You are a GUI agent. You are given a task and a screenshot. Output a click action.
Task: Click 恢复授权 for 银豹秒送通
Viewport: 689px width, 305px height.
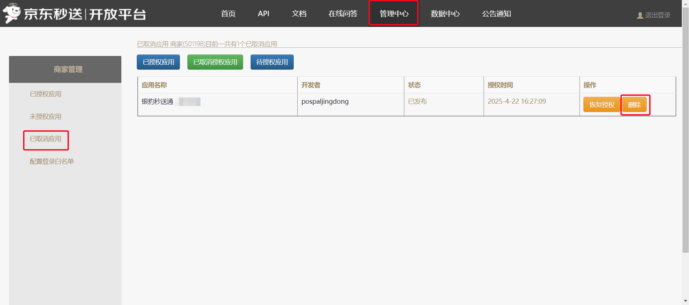602,104
